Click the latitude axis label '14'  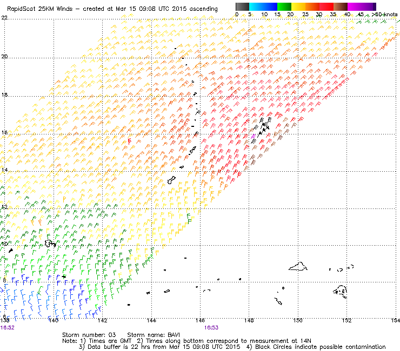click(x=4, y=170)
